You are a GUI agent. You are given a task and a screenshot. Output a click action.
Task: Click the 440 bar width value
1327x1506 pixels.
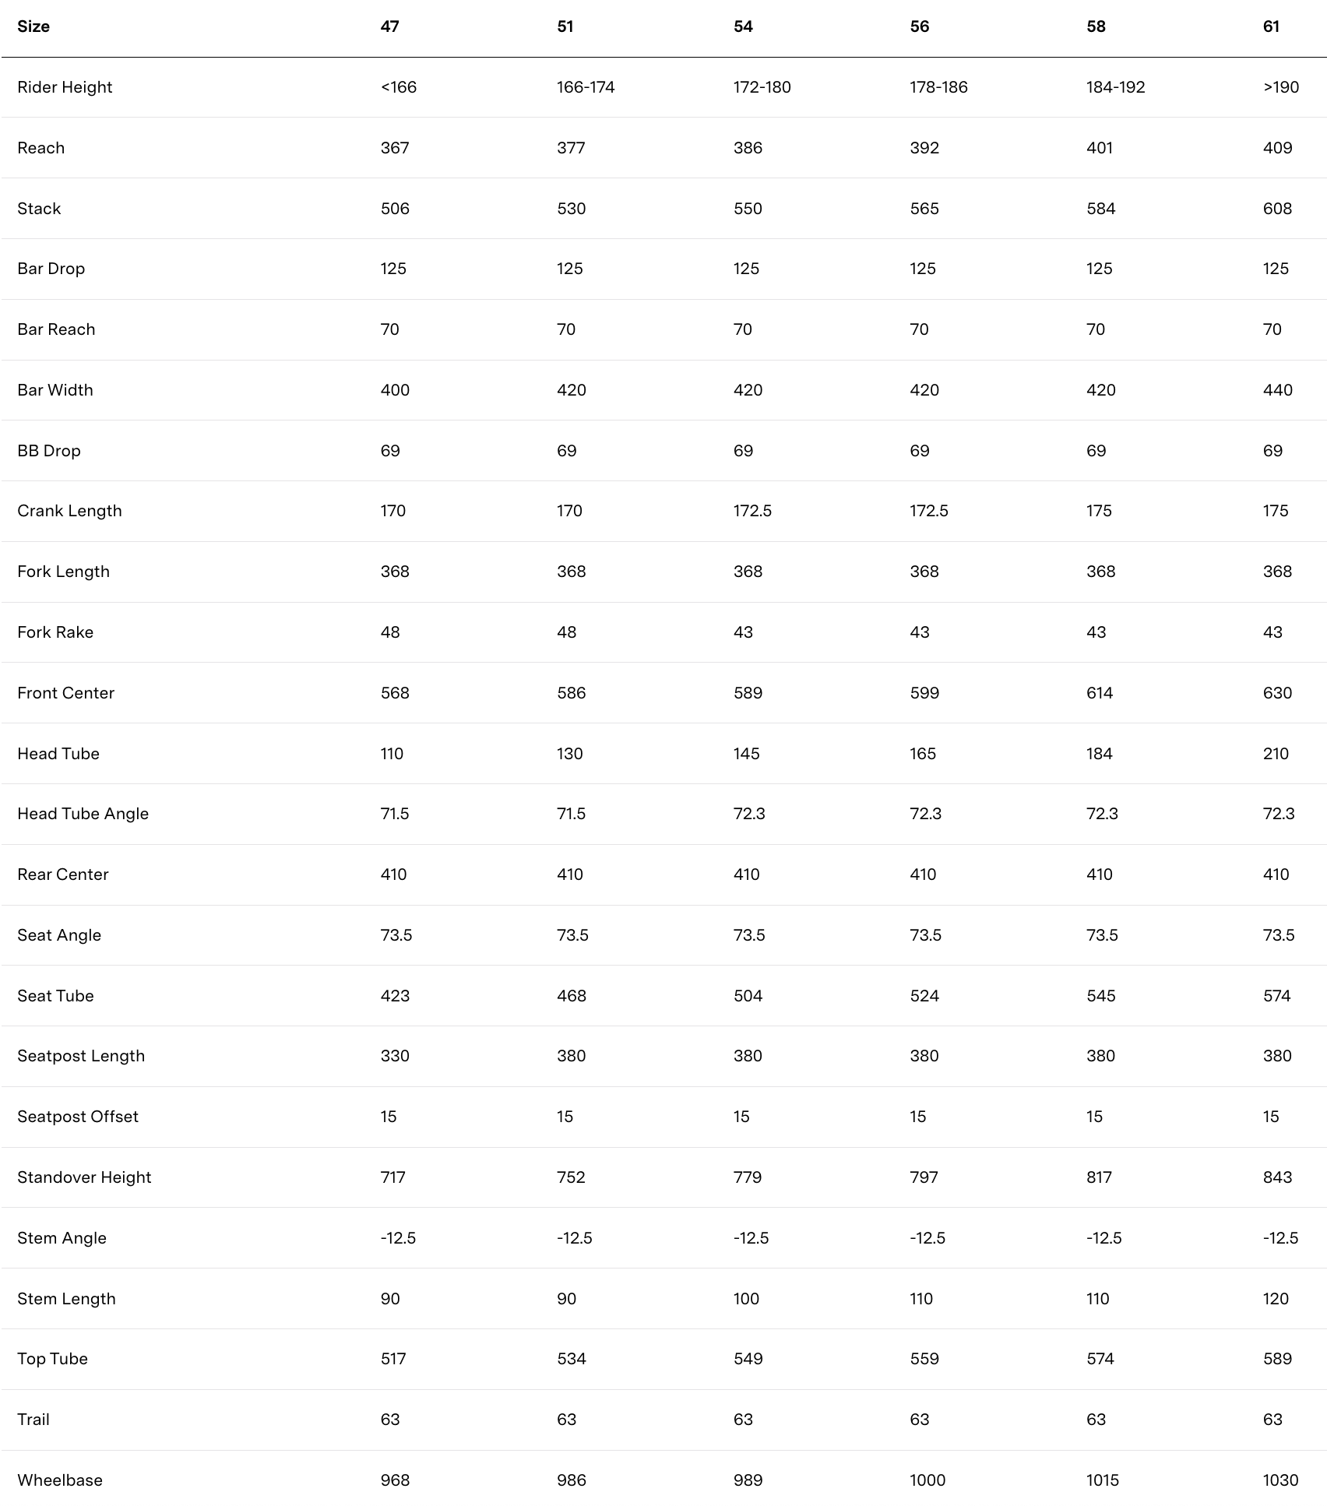[x=1277, y=390]
